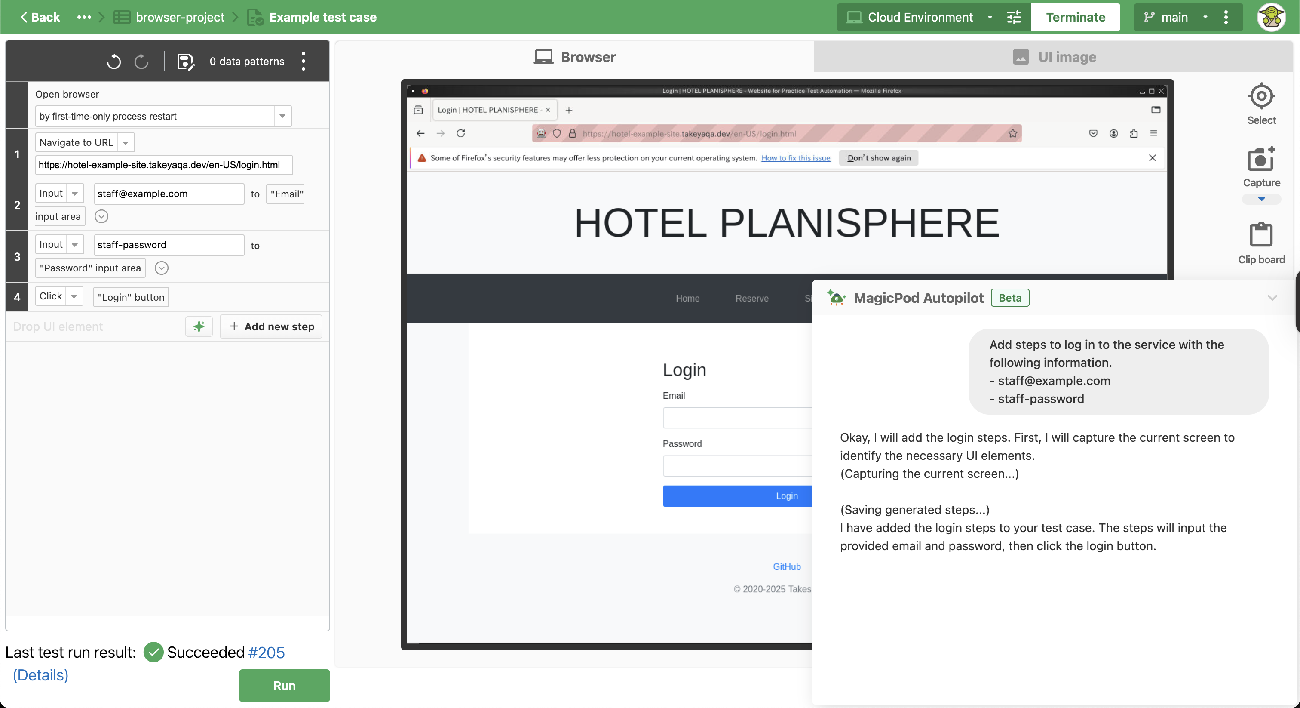Click Firefox reload button in remote browser
The image size is (1300, 708).
click(x=461, y=133)
